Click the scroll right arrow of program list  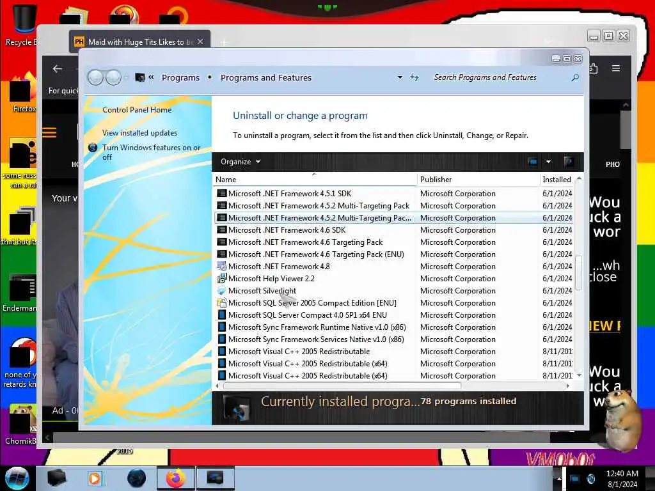click(x=568, y=386)
